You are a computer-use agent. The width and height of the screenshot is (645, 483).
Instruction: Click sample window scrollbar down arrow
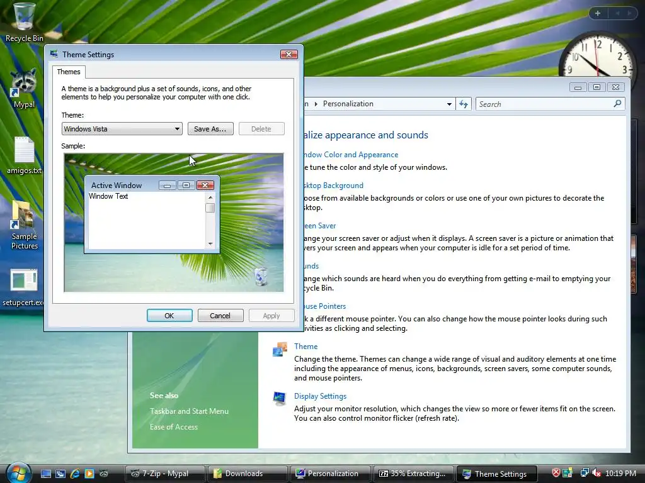pos(210,244)
